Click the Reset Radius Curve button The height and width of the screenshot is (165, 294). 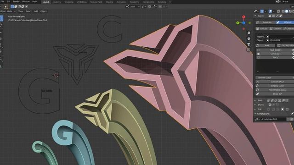point(275,90)
